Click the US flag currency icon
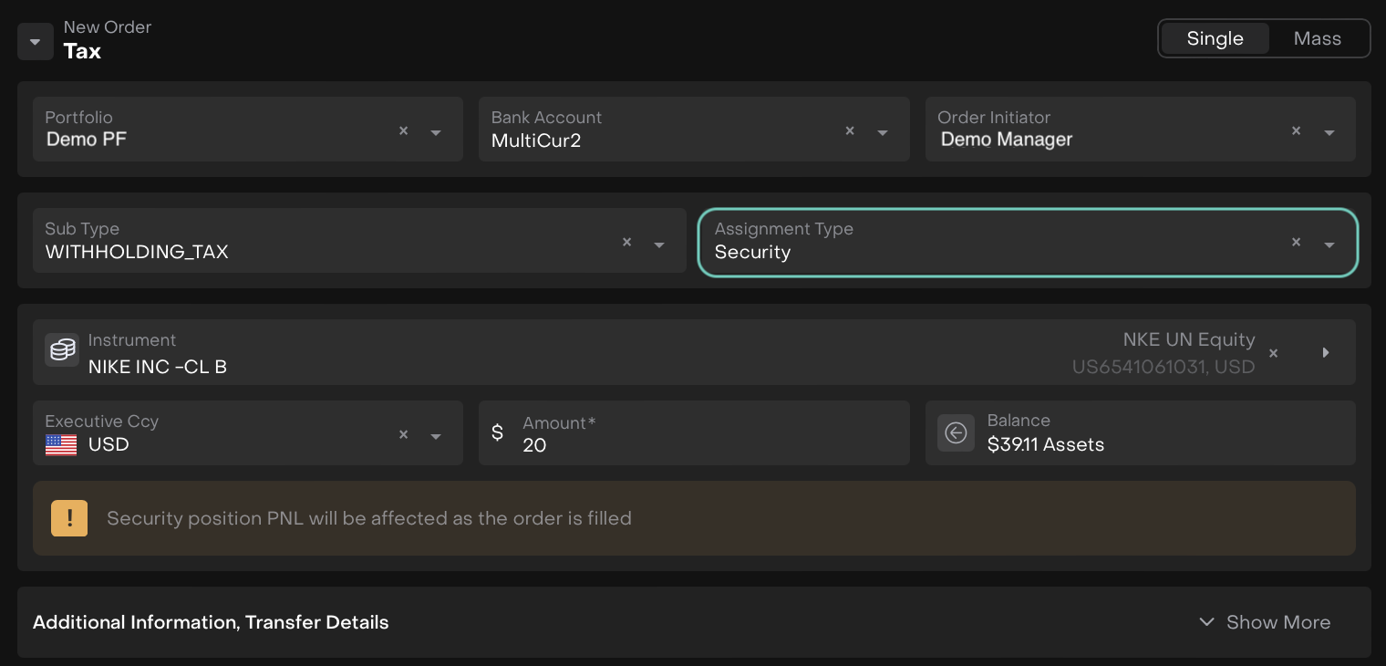 61,445
